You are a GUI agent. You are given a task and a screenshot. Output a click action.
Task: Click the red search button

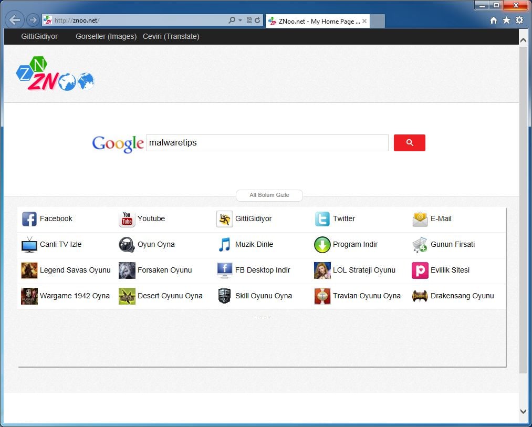click(410, 143)
